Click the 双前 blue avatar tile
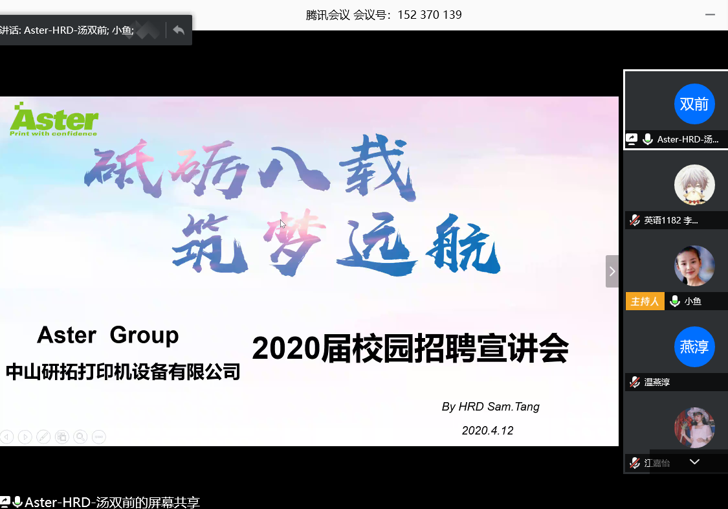Image resolution: width=728 pixels, height=509 pixels. point(694,104)
